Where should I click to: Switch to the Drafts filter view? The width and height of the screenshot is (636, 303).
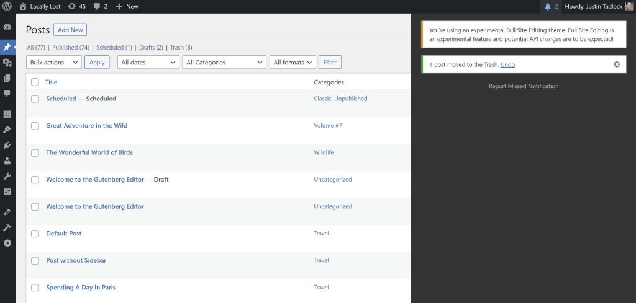(147, 48)
